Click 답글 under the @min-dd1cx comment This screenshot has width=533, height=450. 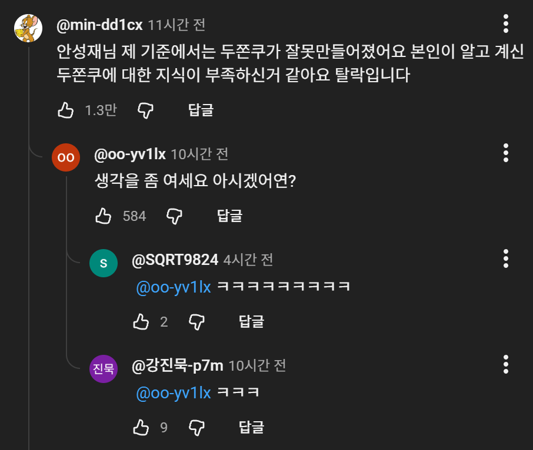[201, 110]
